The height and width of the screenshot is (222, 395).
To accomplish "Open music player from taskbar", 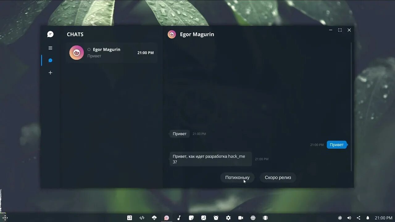I will [x=179, y=218].
